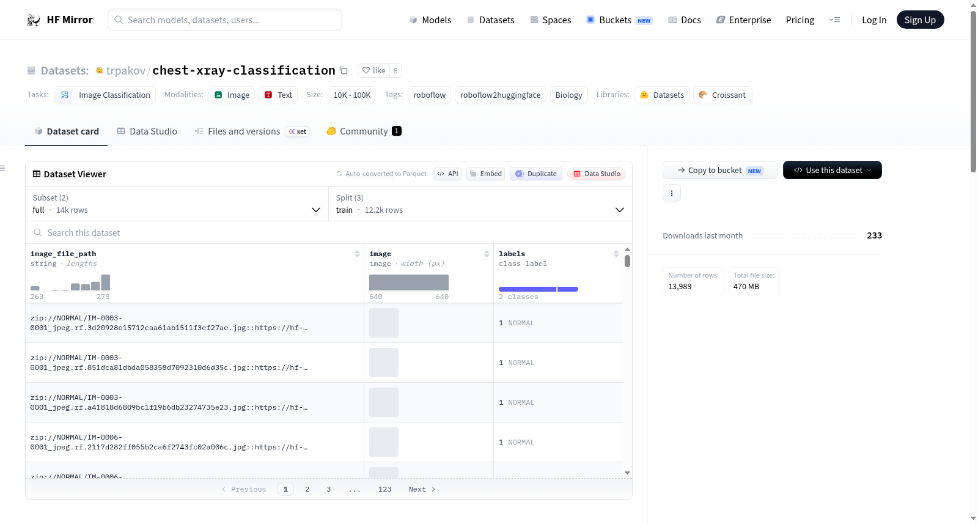Open the image thumbnail in the 3d20928e row
The height and width of the screenshot is (524, 978).
tap(384, 323)
